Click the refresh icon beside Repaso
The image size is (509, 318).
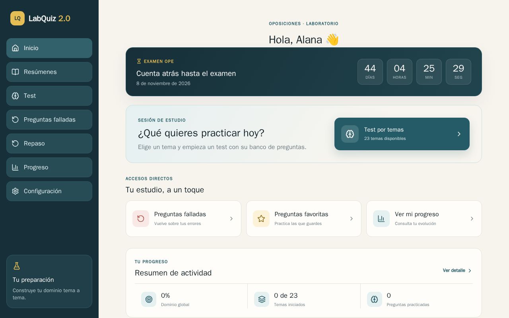click(x=15, y=143)
